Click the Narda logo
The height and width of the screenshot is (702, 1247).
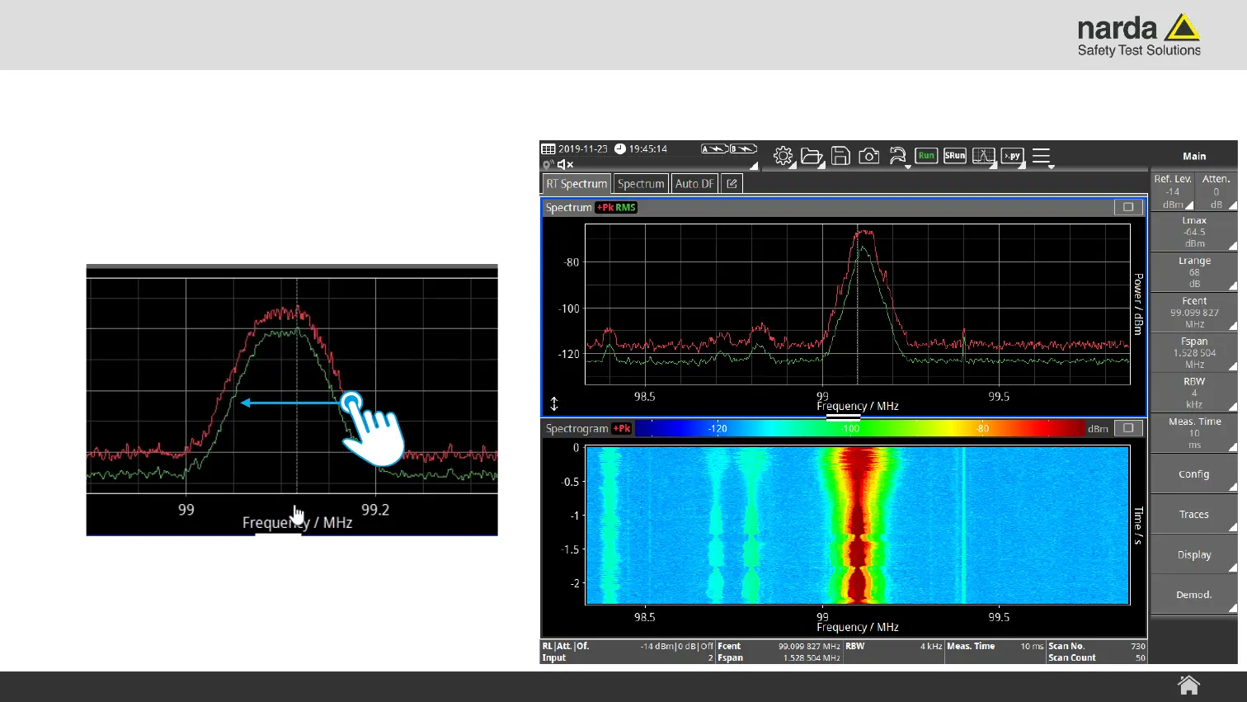tap(1139, 35)
